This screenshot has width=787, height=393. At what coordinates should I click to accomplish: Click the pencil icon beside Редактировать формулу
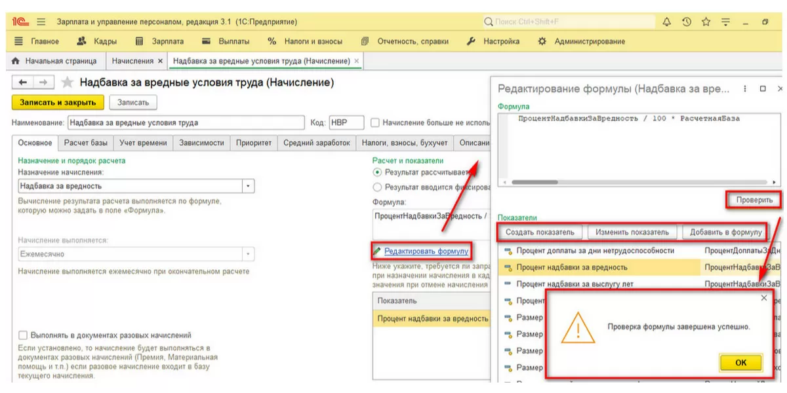pos(376,251)
